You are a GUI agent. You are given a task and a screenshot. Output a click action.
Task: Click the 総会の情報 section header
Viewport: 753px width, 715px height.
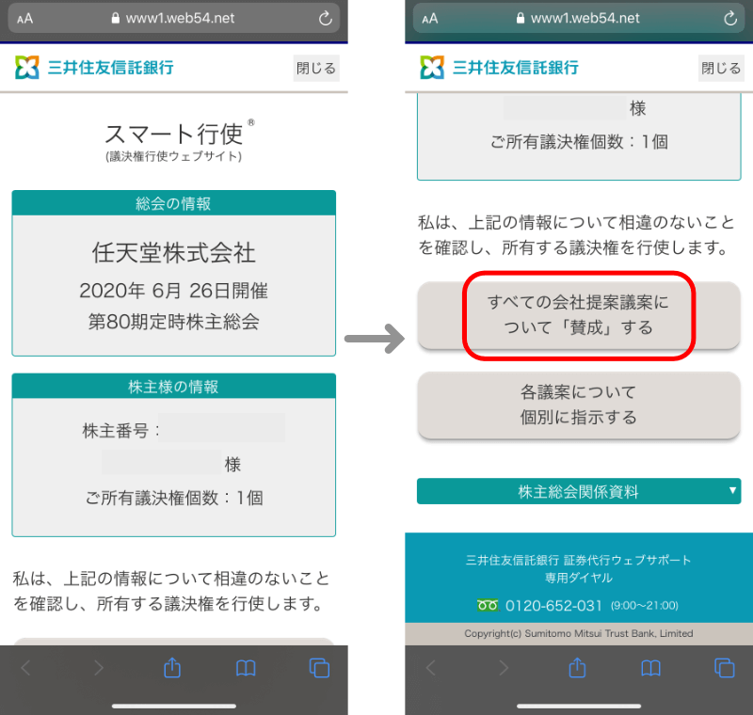click(x=173, y=203)
